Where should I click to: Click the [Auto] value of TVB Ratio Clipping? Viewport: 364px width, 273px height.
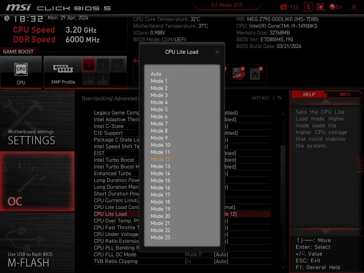pyautogui.click(x=221, y=261)
